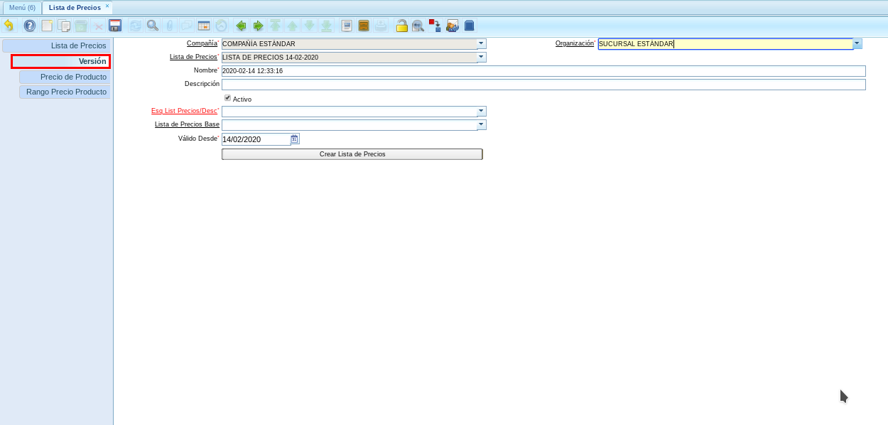
Task: Click the underlined Lista de Precios field label
Action: click(193, 57)
